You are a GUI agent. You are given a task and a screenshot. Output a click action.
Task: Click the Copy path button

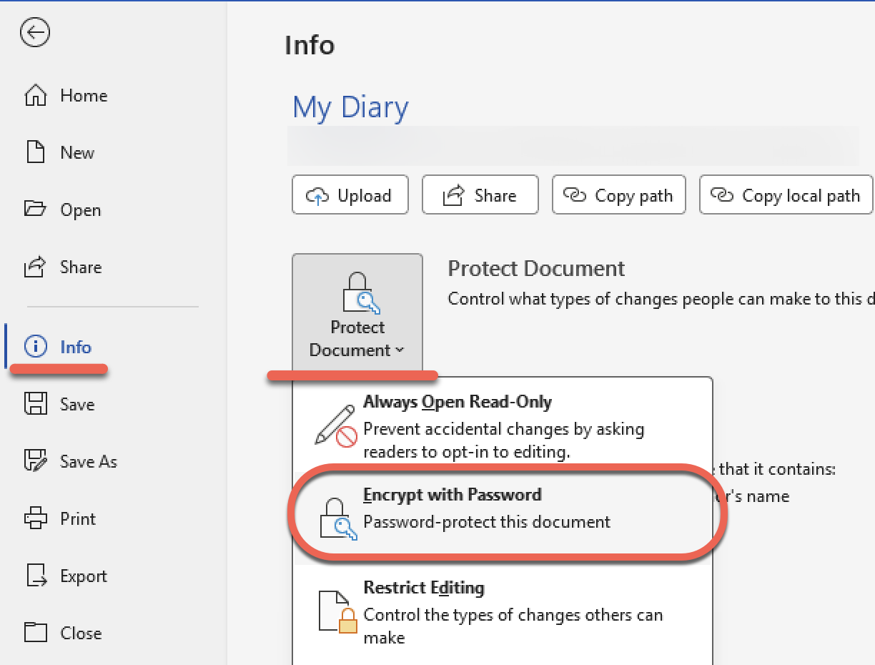click(619, 194)
